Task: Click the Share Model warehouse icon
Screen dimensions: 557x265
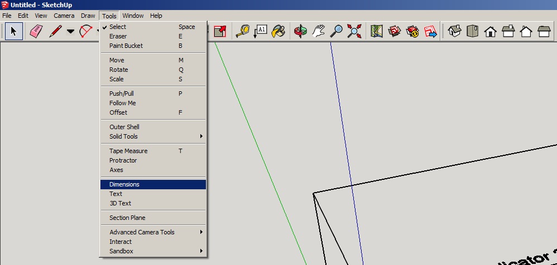Action: 412,31
